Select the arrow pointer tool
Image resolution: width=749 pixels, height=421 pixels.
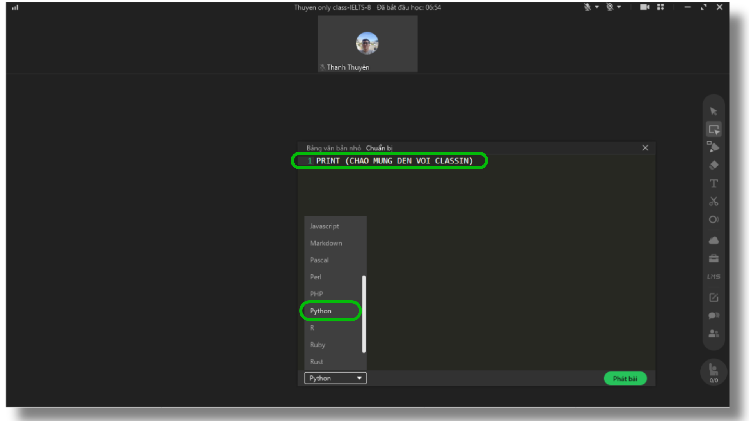(x=714, y=111)
